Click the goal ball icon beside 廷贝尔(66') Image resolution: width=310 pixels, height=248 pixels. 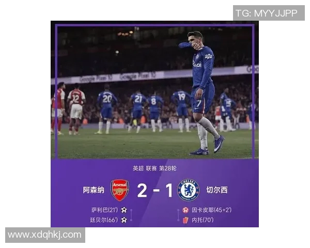tap(124, 220)
